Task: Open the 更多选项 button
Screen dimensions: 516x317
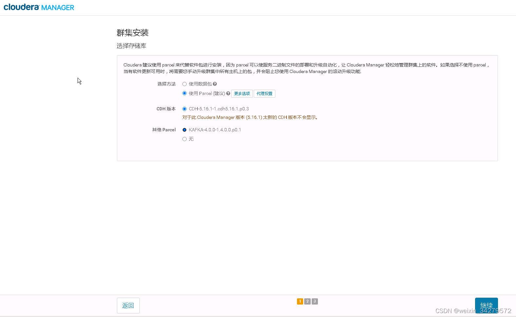Action: (242, 94)
